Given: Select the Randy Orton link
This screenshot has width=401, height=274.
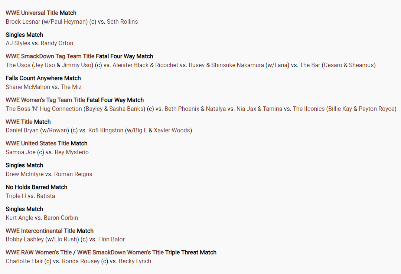Looking at the screenshot, I should 57,43.
